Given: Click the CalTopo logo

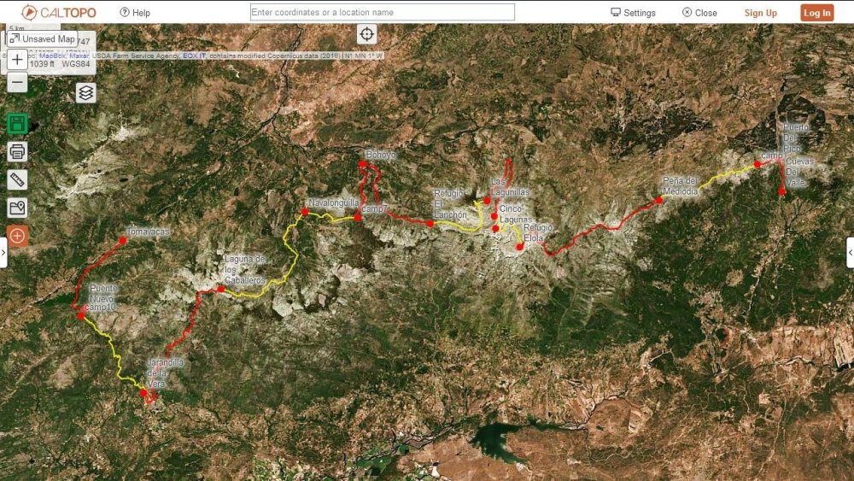Looking at the screenshot, I should 58,13.
